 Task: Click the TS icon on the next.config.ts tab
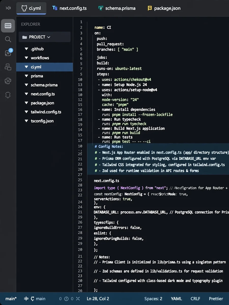tap(55, 8)
